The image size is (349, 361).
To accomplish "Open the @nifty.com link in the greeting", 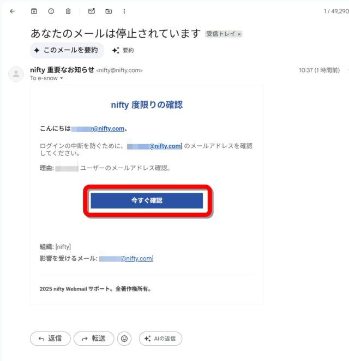I will (109, 129).
